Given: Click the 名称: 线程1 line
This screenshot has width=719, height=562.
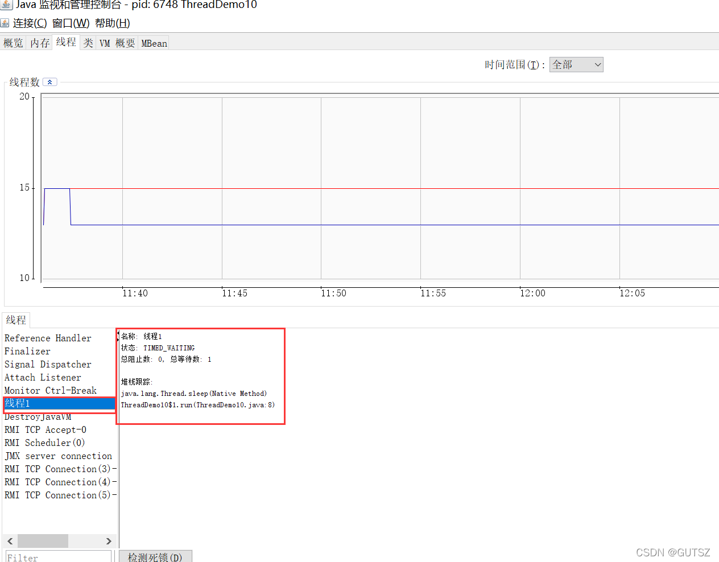Looking at the screenshot, I should tap(141, 337).
